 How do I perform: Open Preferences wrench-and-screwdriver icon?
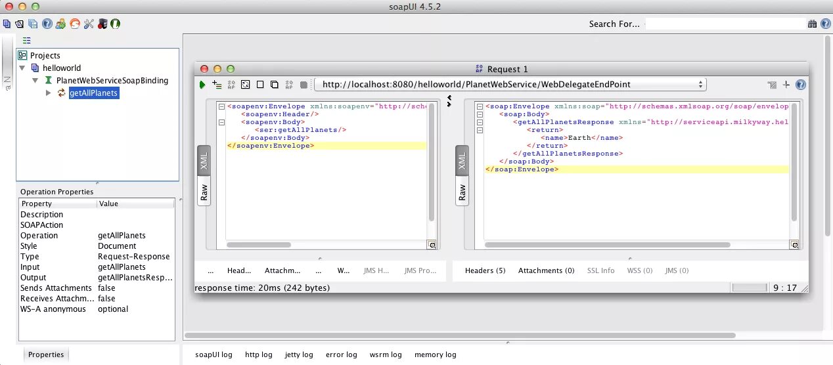(89, 24)
